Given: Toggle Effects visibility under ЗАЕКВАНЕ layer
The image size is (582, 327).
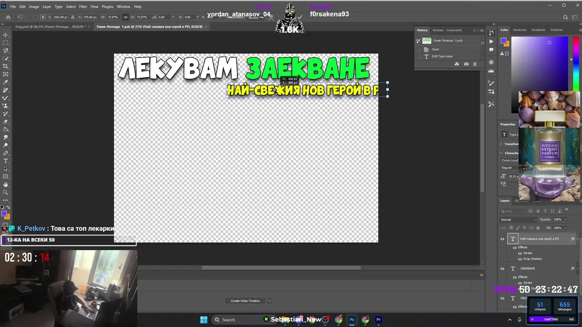Looking at the screenshot, I should [515, 277].
